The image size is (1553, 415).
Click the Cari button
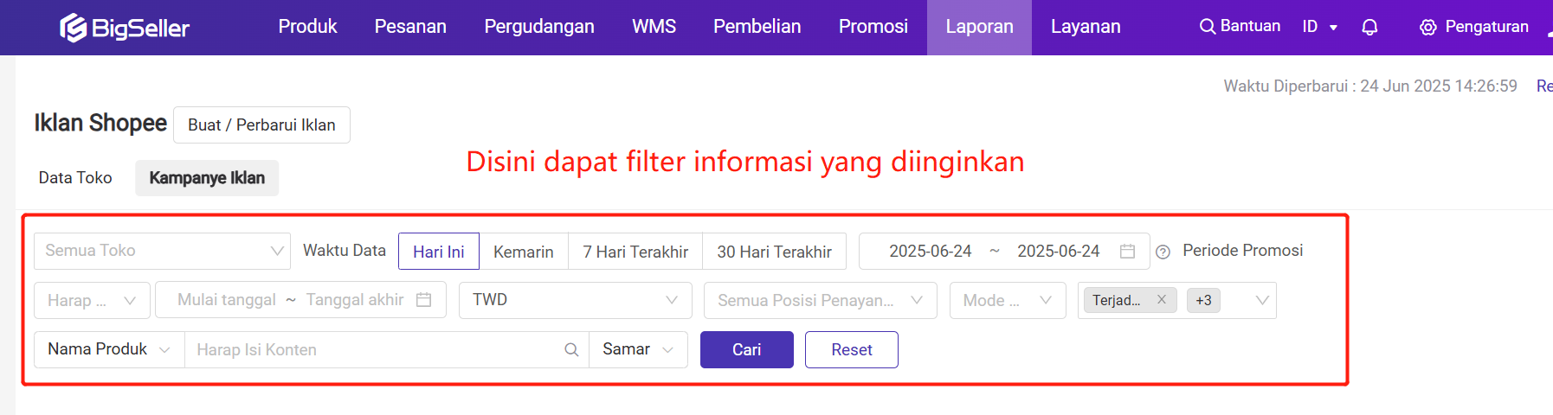[746, 349]
